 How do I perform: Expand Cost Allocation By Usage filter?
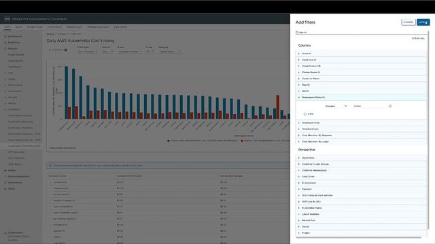361,142
